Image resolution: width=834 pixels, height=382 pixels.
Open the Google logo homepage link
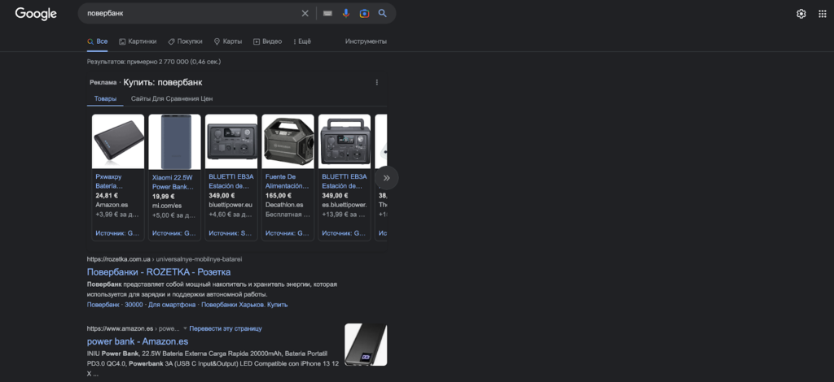(36, 14)
